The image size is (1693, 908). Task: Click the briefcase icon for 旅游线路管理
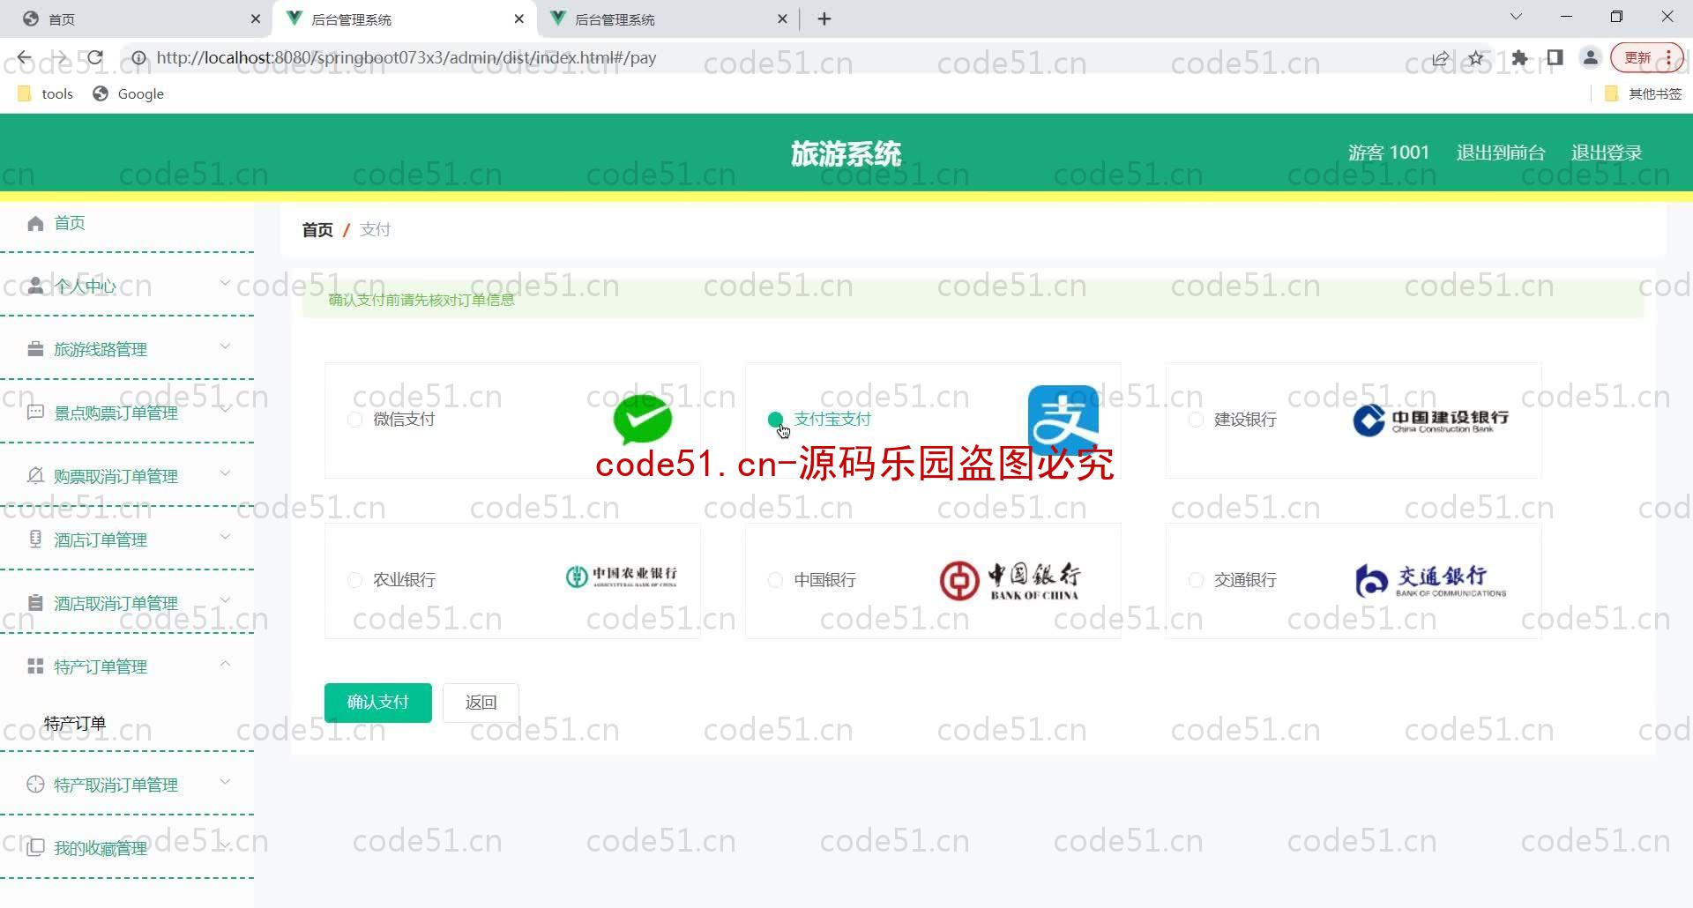tap(35, 349)
